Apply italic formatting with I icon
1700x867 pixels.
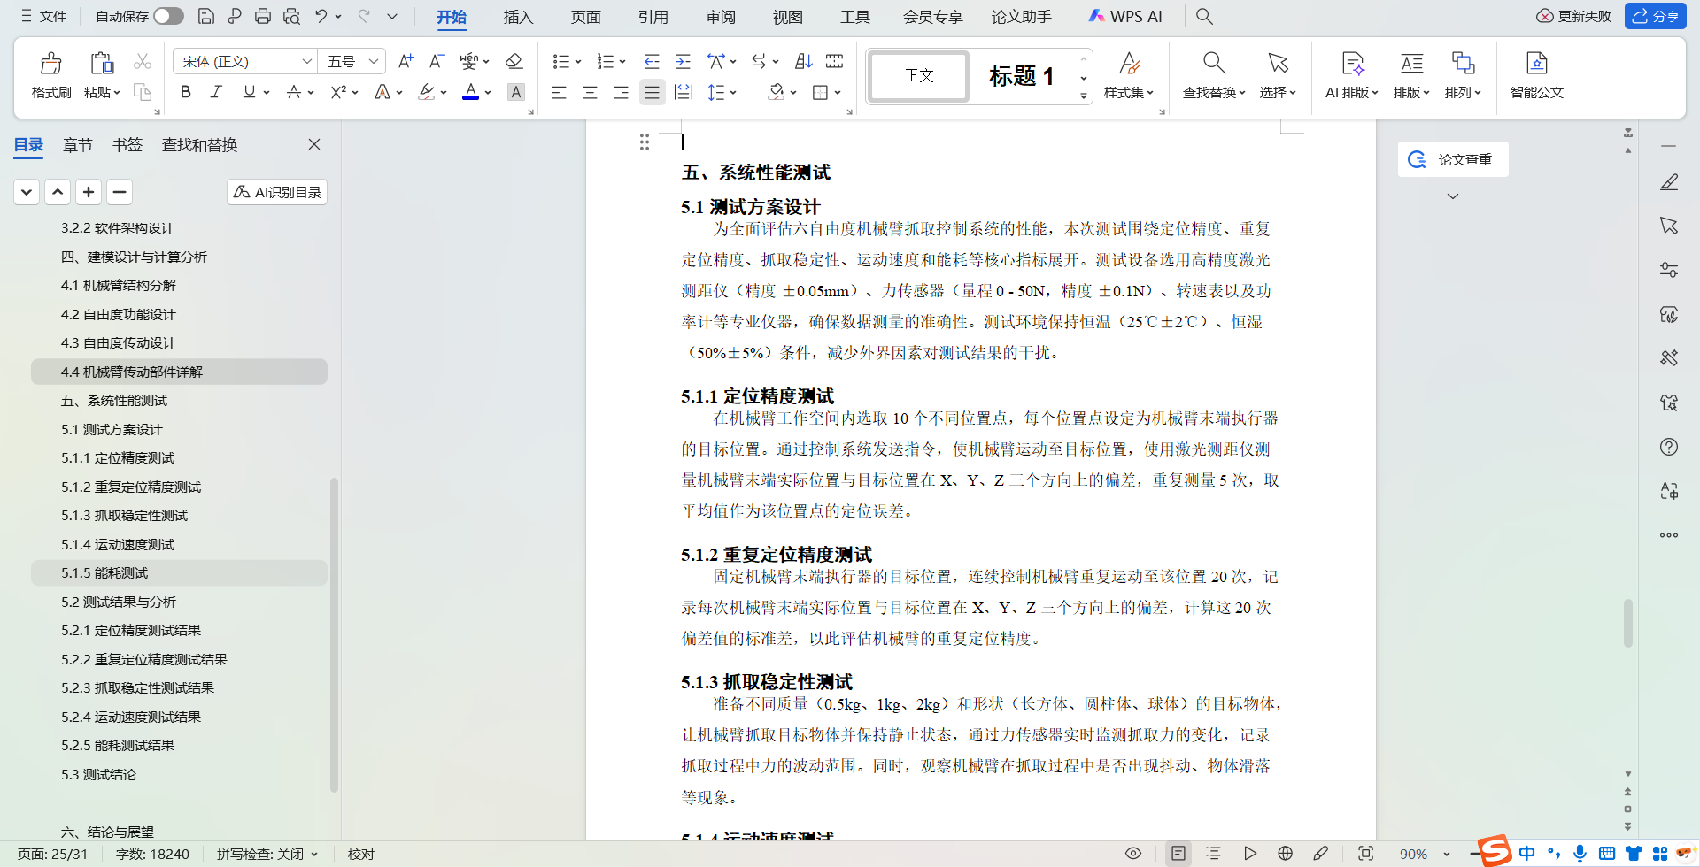(x=216, y=92)
